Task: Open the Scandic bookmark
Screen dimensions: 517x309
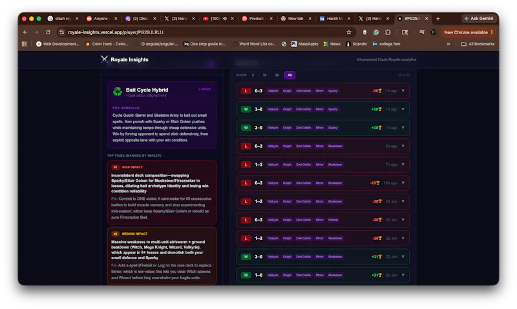Action: pyautogui.click(x=357, y=44)
